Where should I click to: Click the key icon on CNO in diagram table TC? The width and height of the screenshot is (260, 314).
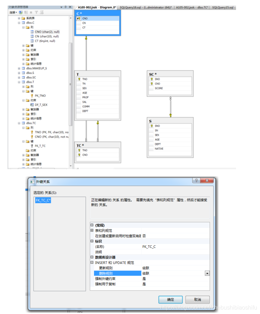79,155
